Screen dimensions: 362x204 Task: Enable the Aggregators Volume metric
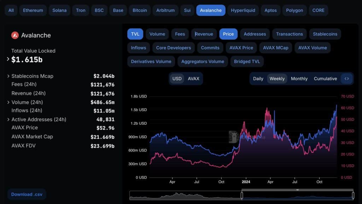(x=203, y=62)
